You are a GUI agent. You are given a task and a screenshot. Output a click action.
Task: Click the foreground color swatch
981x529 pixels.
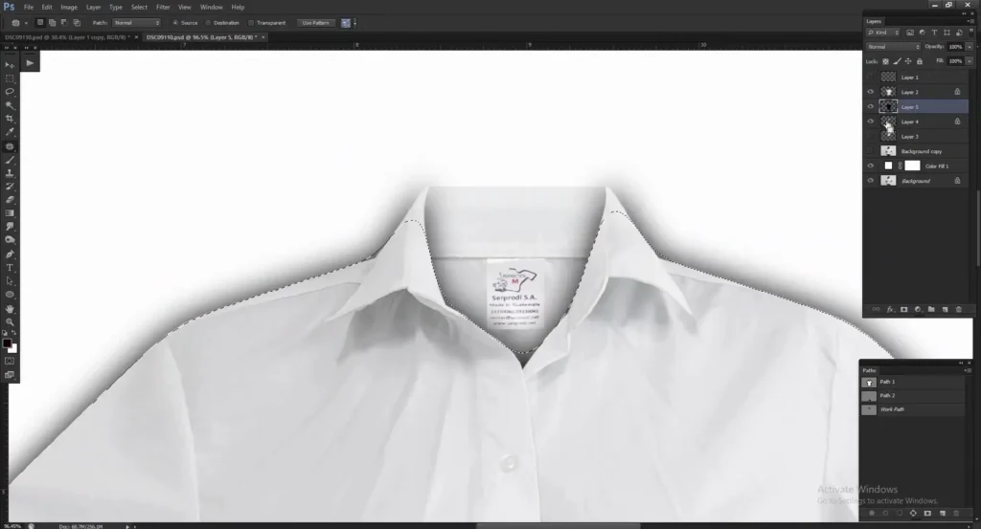(x=7, y=342)
